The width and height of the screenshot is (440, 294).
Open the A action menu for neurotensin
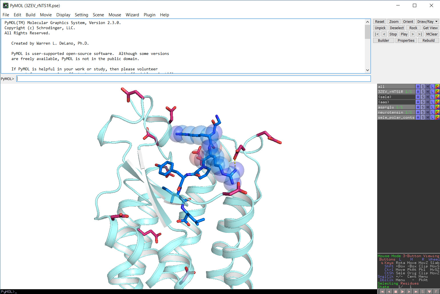[x=418, y=112]
